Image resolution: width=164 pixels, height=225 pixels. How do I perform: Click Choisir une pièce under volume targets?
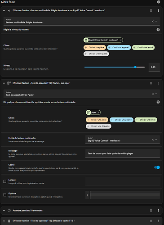pyautogui.click(x=95, y=48)
